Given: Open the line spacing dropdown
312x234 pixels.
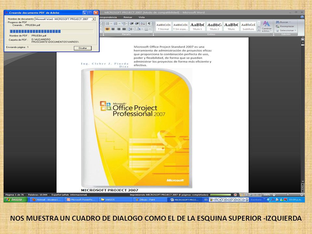Looking at the screenshot, I should 131,29.
